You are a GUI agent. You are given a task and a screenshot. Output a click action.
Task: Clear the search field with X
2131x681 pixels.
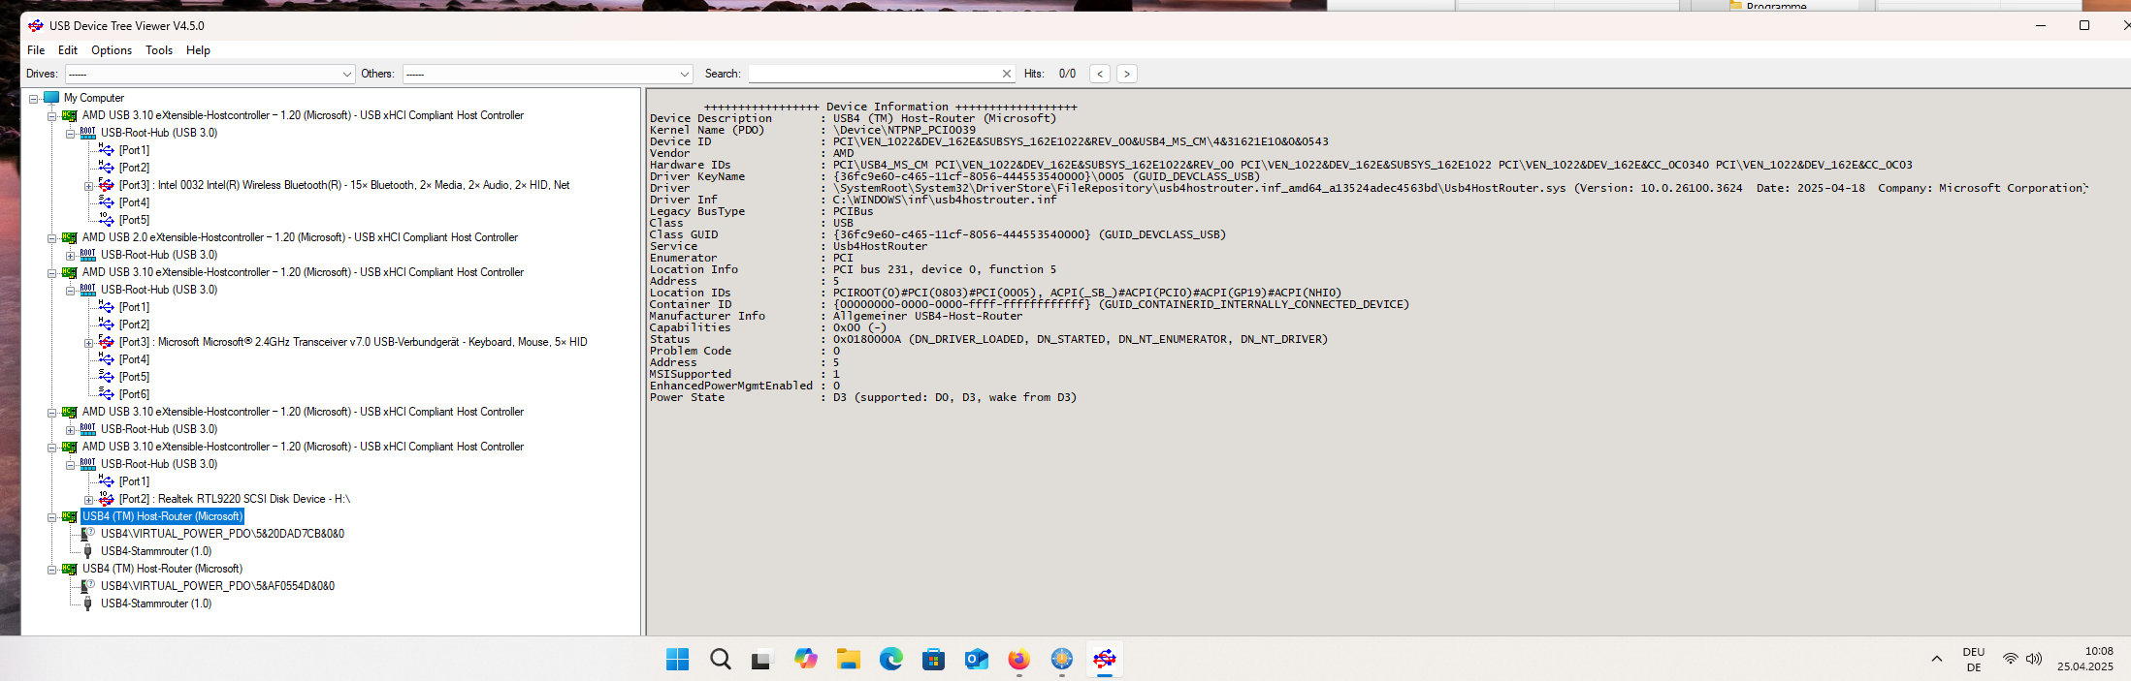1007,74
